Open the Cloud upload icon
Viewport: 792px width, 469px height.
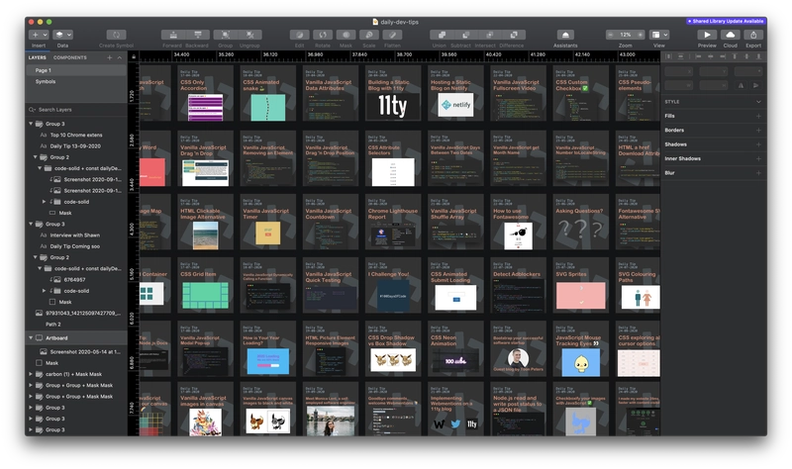[731, 35]
